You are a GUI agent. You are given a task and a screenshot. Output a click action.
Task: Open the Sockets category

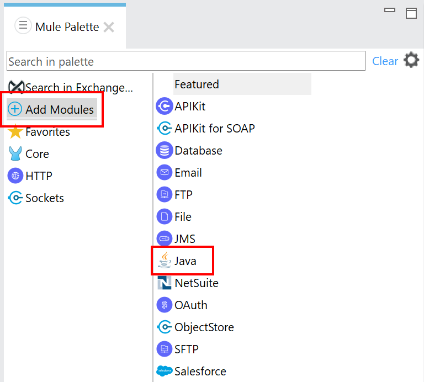(x=44, y=198)
